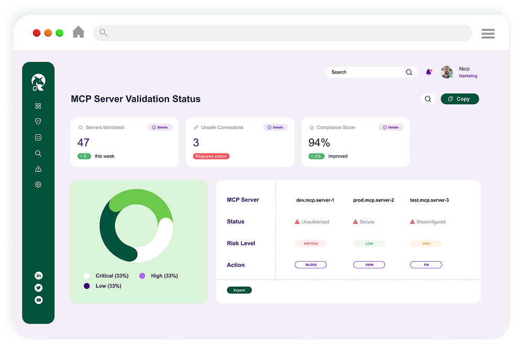The width and height of the screenshot is (517, 345).
Task: Open Details for Servers Monitored card
Action: coord(160,127)
